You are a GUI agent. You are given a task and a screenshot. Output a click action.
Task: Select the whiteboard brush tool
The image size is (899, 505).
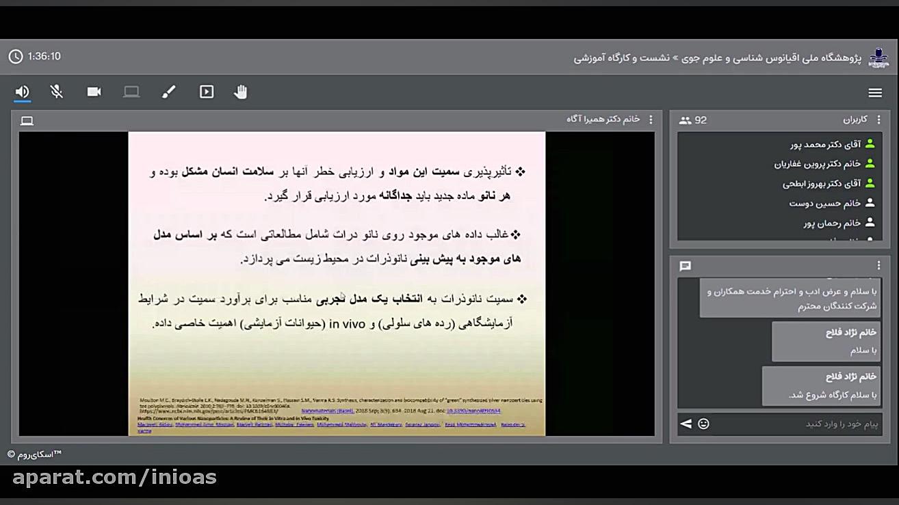(x=169, y=92)
